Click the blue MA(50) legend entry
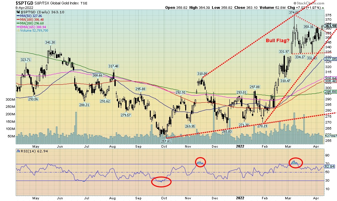 point(31,16)
